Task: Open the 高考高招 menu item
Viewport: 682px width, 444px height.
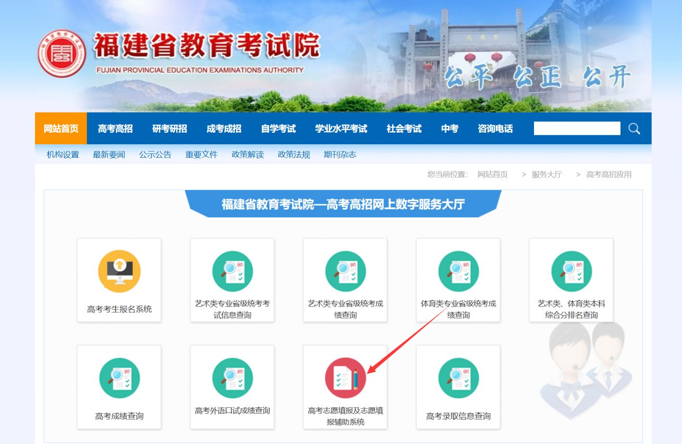Action: click(115, 128)
